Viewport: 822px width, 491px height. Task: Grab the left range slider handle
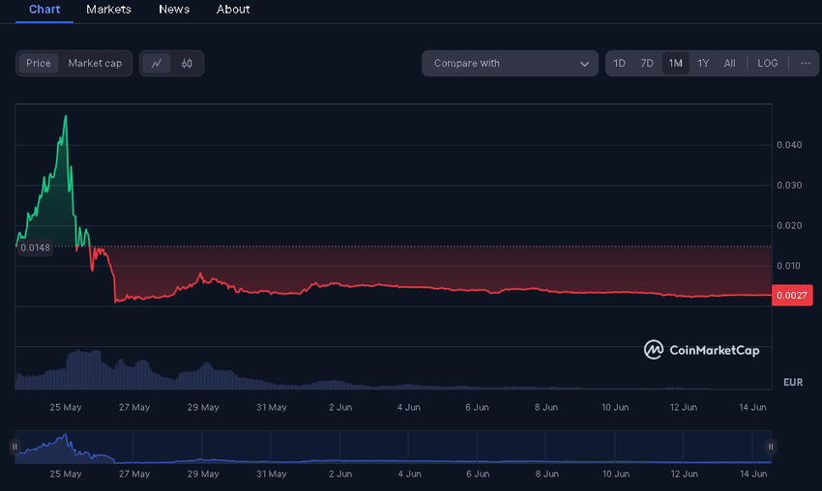click(15, 447)
